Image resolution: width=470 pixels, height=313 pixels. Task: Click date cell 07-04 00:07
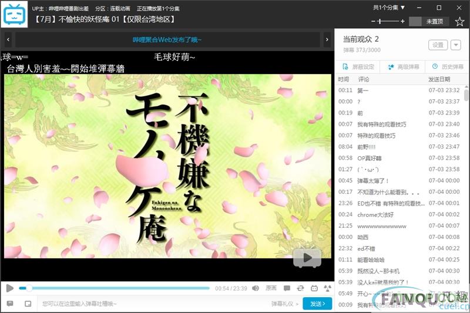coord(444,226)
